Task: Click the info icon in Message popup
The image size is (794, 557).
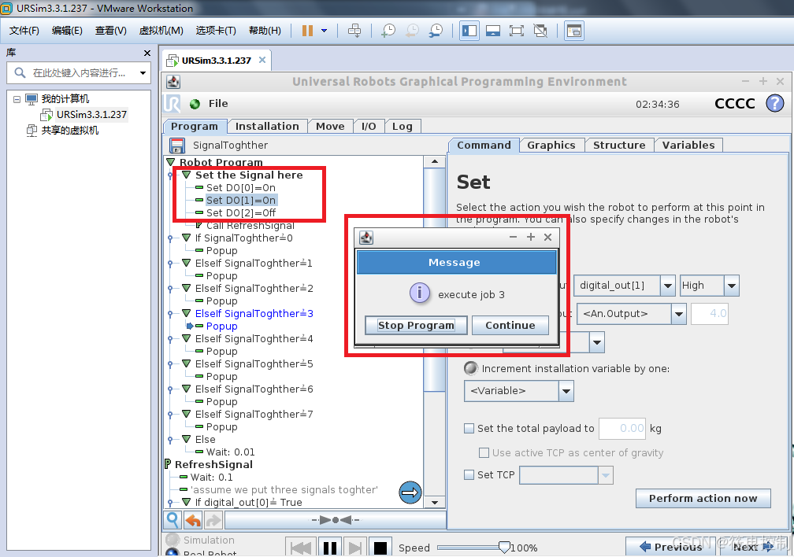Action: pos(419,293)
